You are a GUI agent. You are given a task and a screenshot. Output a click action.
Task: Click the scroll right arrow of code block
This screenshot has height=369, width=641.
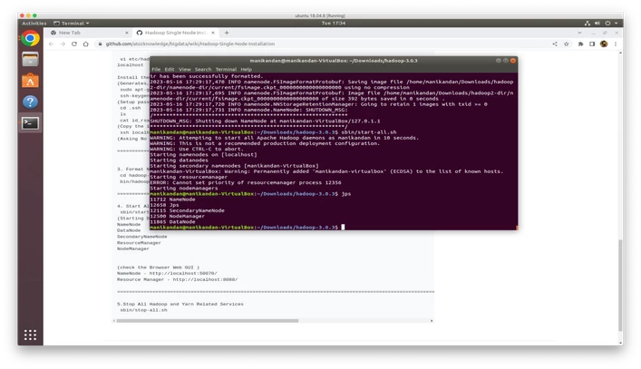point(432,321)
